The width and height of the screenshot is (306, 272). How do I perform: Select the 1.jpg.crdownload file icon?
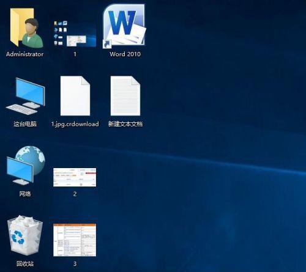point(75,96)
